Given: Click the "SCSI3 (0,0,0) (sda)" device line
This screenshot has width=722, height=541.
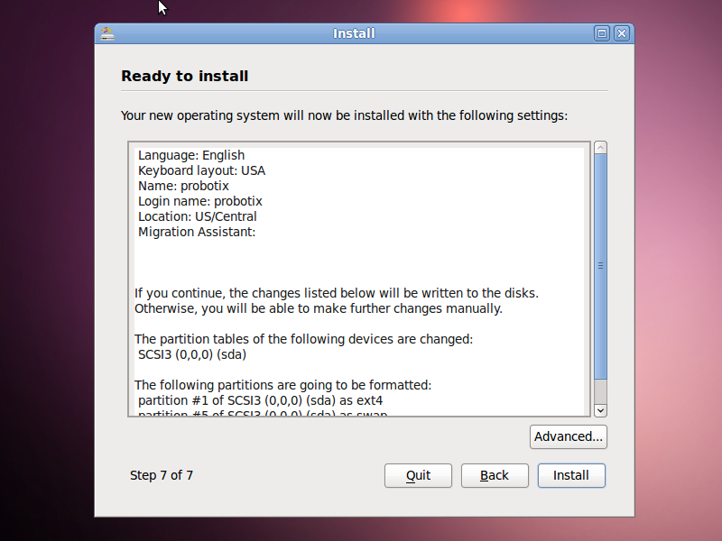Looking at the screenshot, I should coord(192,354).
